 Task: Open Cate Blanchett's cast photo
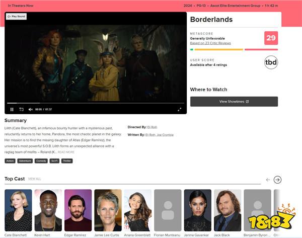pos(18,210)
